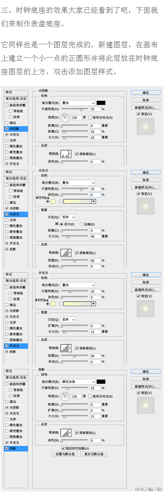
Task: Click 大小 slider in 内发光 dialog
Action: [x=74, y=237]
